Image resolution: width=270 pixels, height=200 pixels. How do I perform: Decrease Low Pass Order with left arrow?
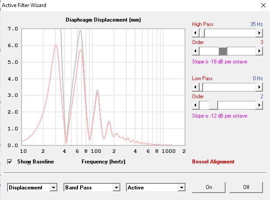pos(195,105)
